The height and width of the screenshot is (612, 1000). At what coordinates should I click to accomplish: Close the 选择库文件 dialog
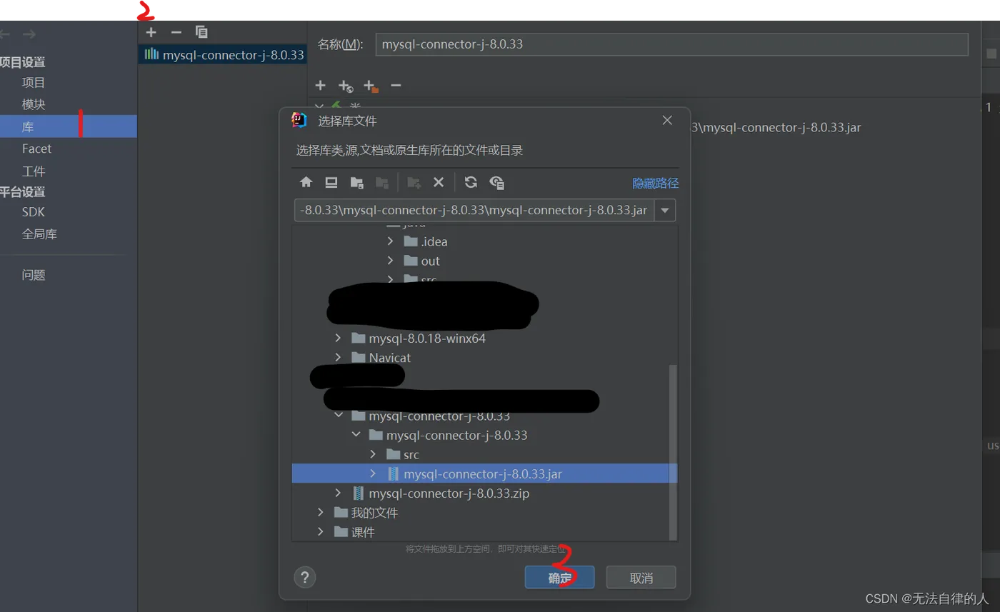click(667, 121)
